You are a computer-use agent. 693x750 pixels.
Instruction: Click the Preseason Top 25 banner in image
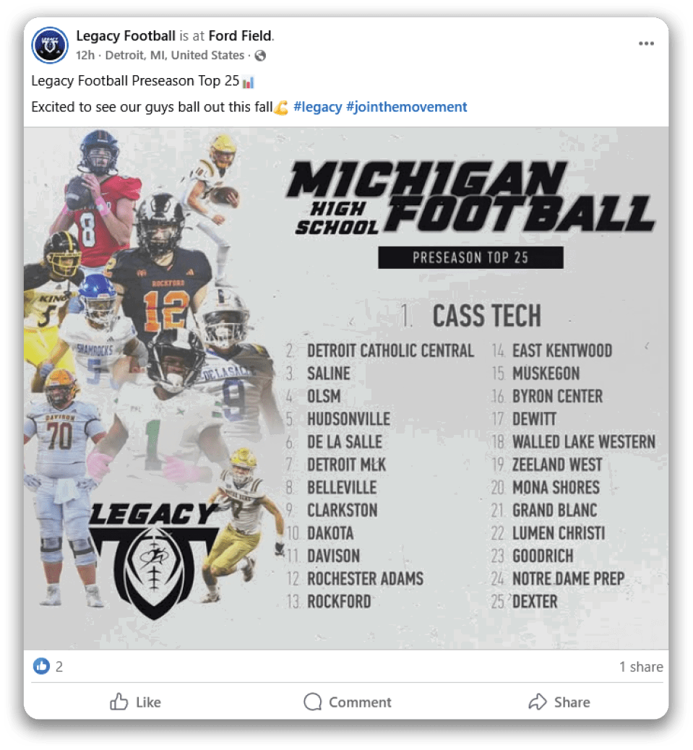point(470,257)
